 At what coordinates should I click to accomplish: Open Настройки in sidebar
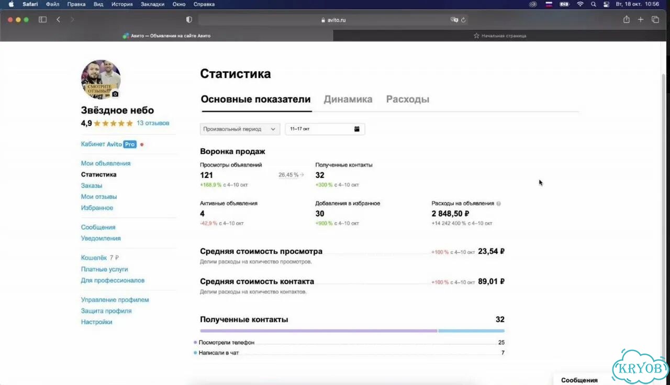[97, 322]
